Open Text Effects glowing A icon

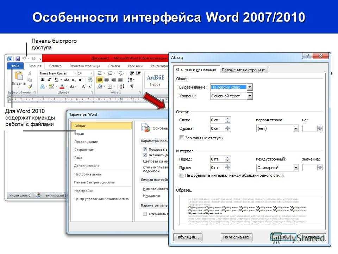click(x=43, y=87)
